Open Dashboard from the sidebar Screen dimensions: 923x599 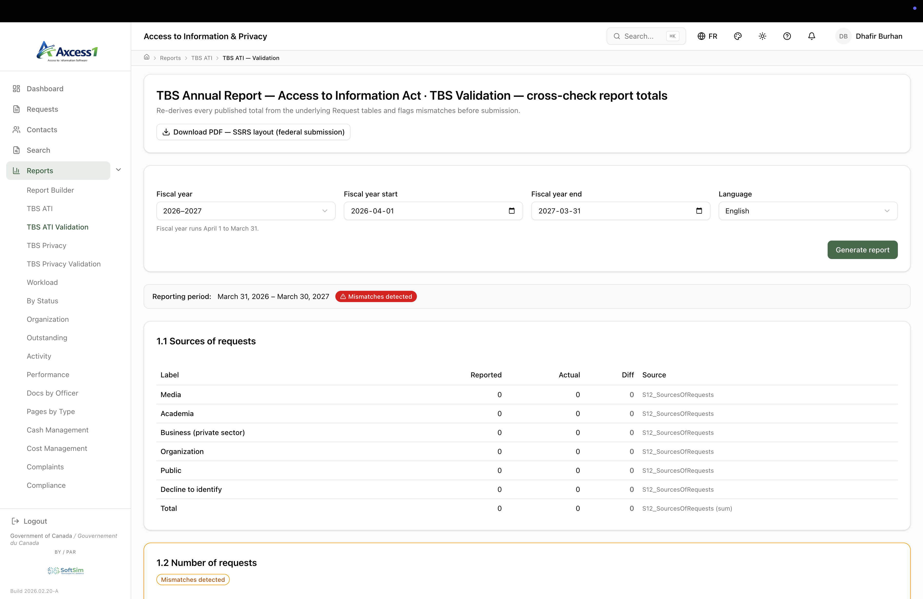pyautogui.click(x=45, y=89)
